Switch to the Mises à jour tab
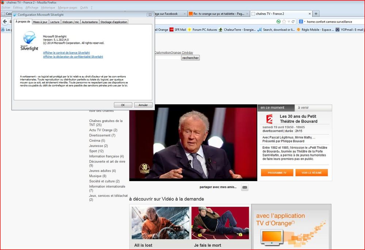The image size is (365, 250). pyautogui.click(x=40, y=22)
